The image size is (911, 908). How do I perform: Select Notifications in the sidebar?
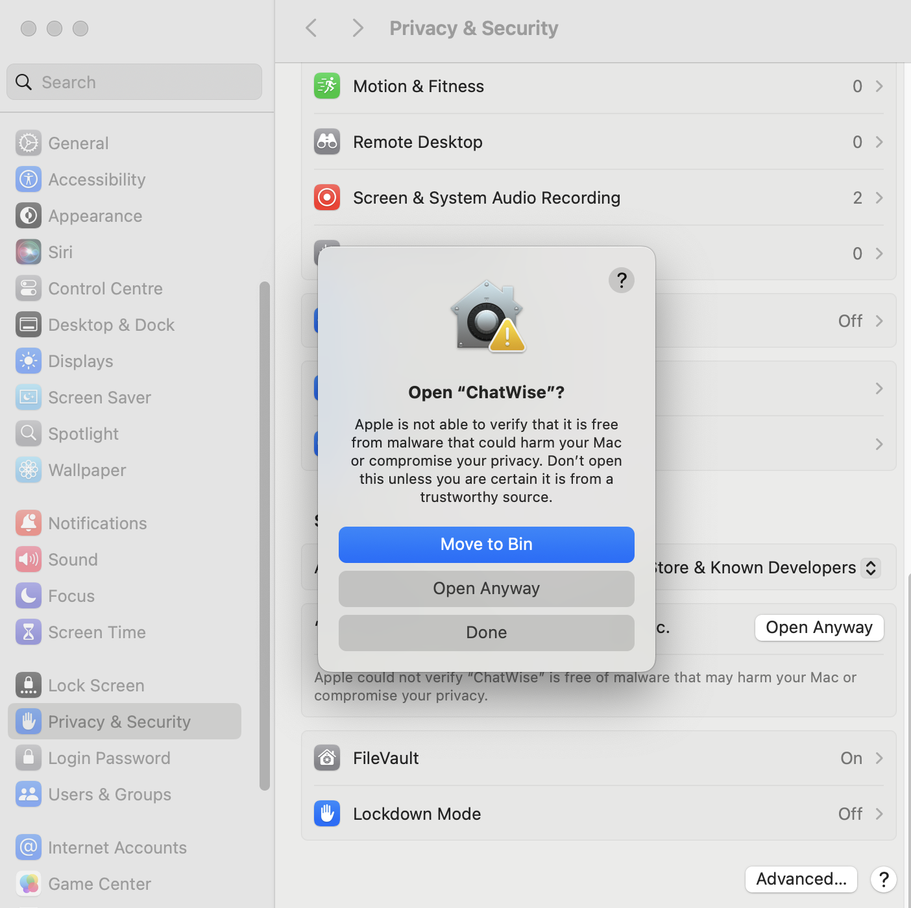click(x=97, y=523)
